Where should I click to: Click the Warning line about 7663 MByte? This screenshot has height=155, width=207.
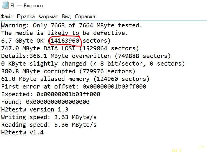(x=72, y=25)
